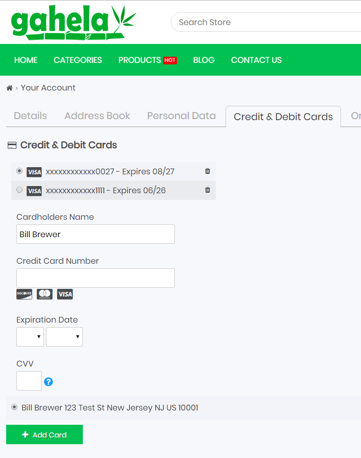Open the PRODUCTS menu item

140,60
